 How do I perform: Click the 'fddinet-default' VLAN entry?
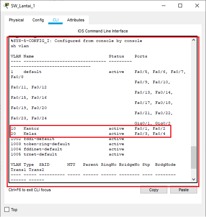[x=43, y=149]
